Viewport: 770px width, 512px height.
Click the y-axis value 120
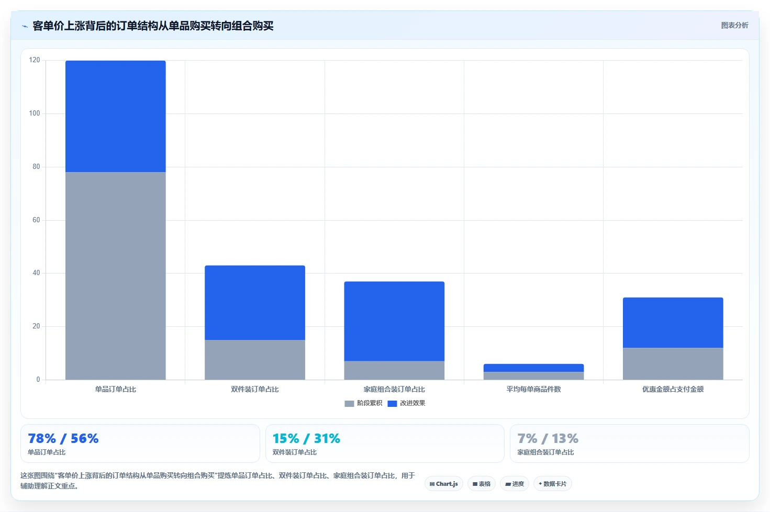click(x=35, y=60)
